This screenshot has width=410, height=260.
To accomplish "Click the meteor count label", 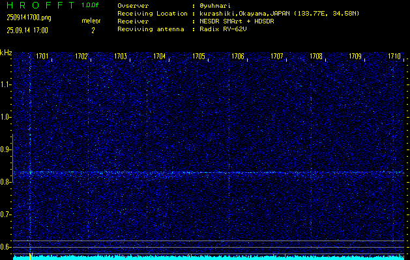I will (x=91, y=21).
